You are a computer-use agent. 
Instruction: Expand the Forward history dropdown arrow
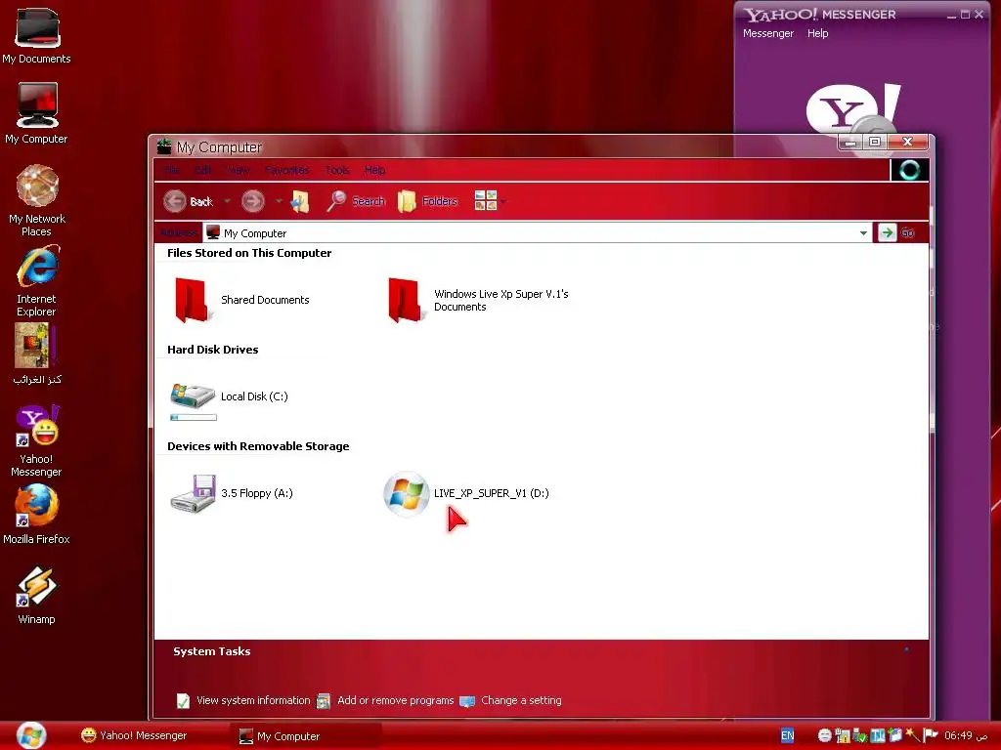[279, 201]
